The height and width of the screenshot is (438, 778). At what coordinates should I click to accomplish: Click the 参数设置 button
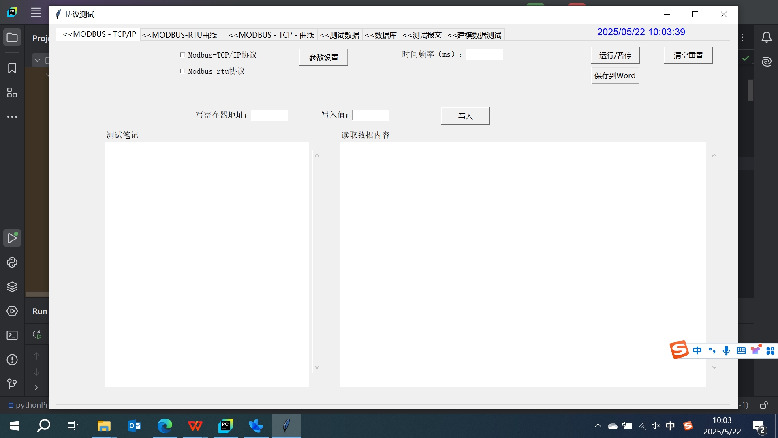point(323,57)
